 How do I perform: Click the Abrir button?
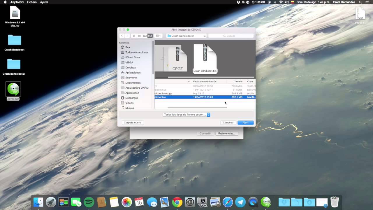pos(245,123)
